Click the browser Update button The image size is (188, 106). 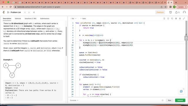tap(182, 7)
